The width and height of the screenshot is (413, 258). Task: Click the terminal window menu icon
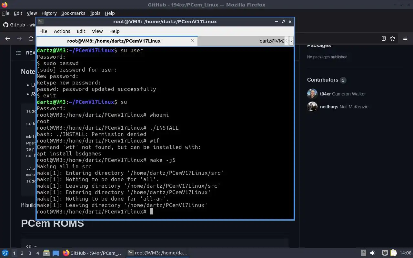(41, 22)
